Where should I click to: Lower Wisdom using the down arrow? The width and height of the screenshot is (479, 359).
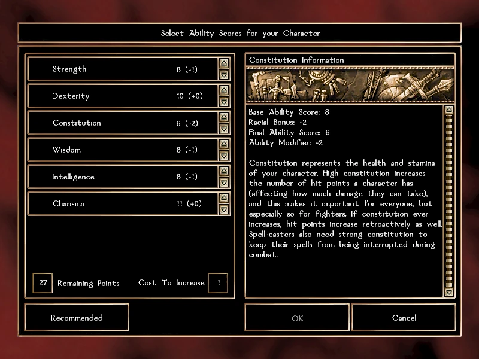coord(224,156)
